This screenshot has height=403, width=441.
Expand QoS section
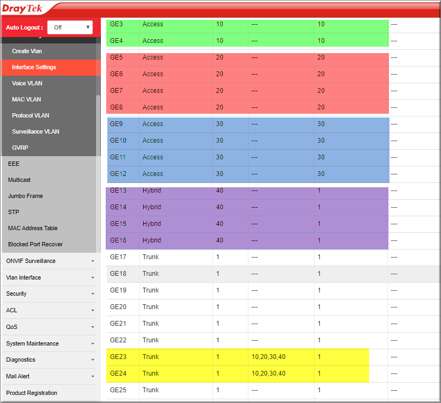pyautogui.click(x=50, y=327)
